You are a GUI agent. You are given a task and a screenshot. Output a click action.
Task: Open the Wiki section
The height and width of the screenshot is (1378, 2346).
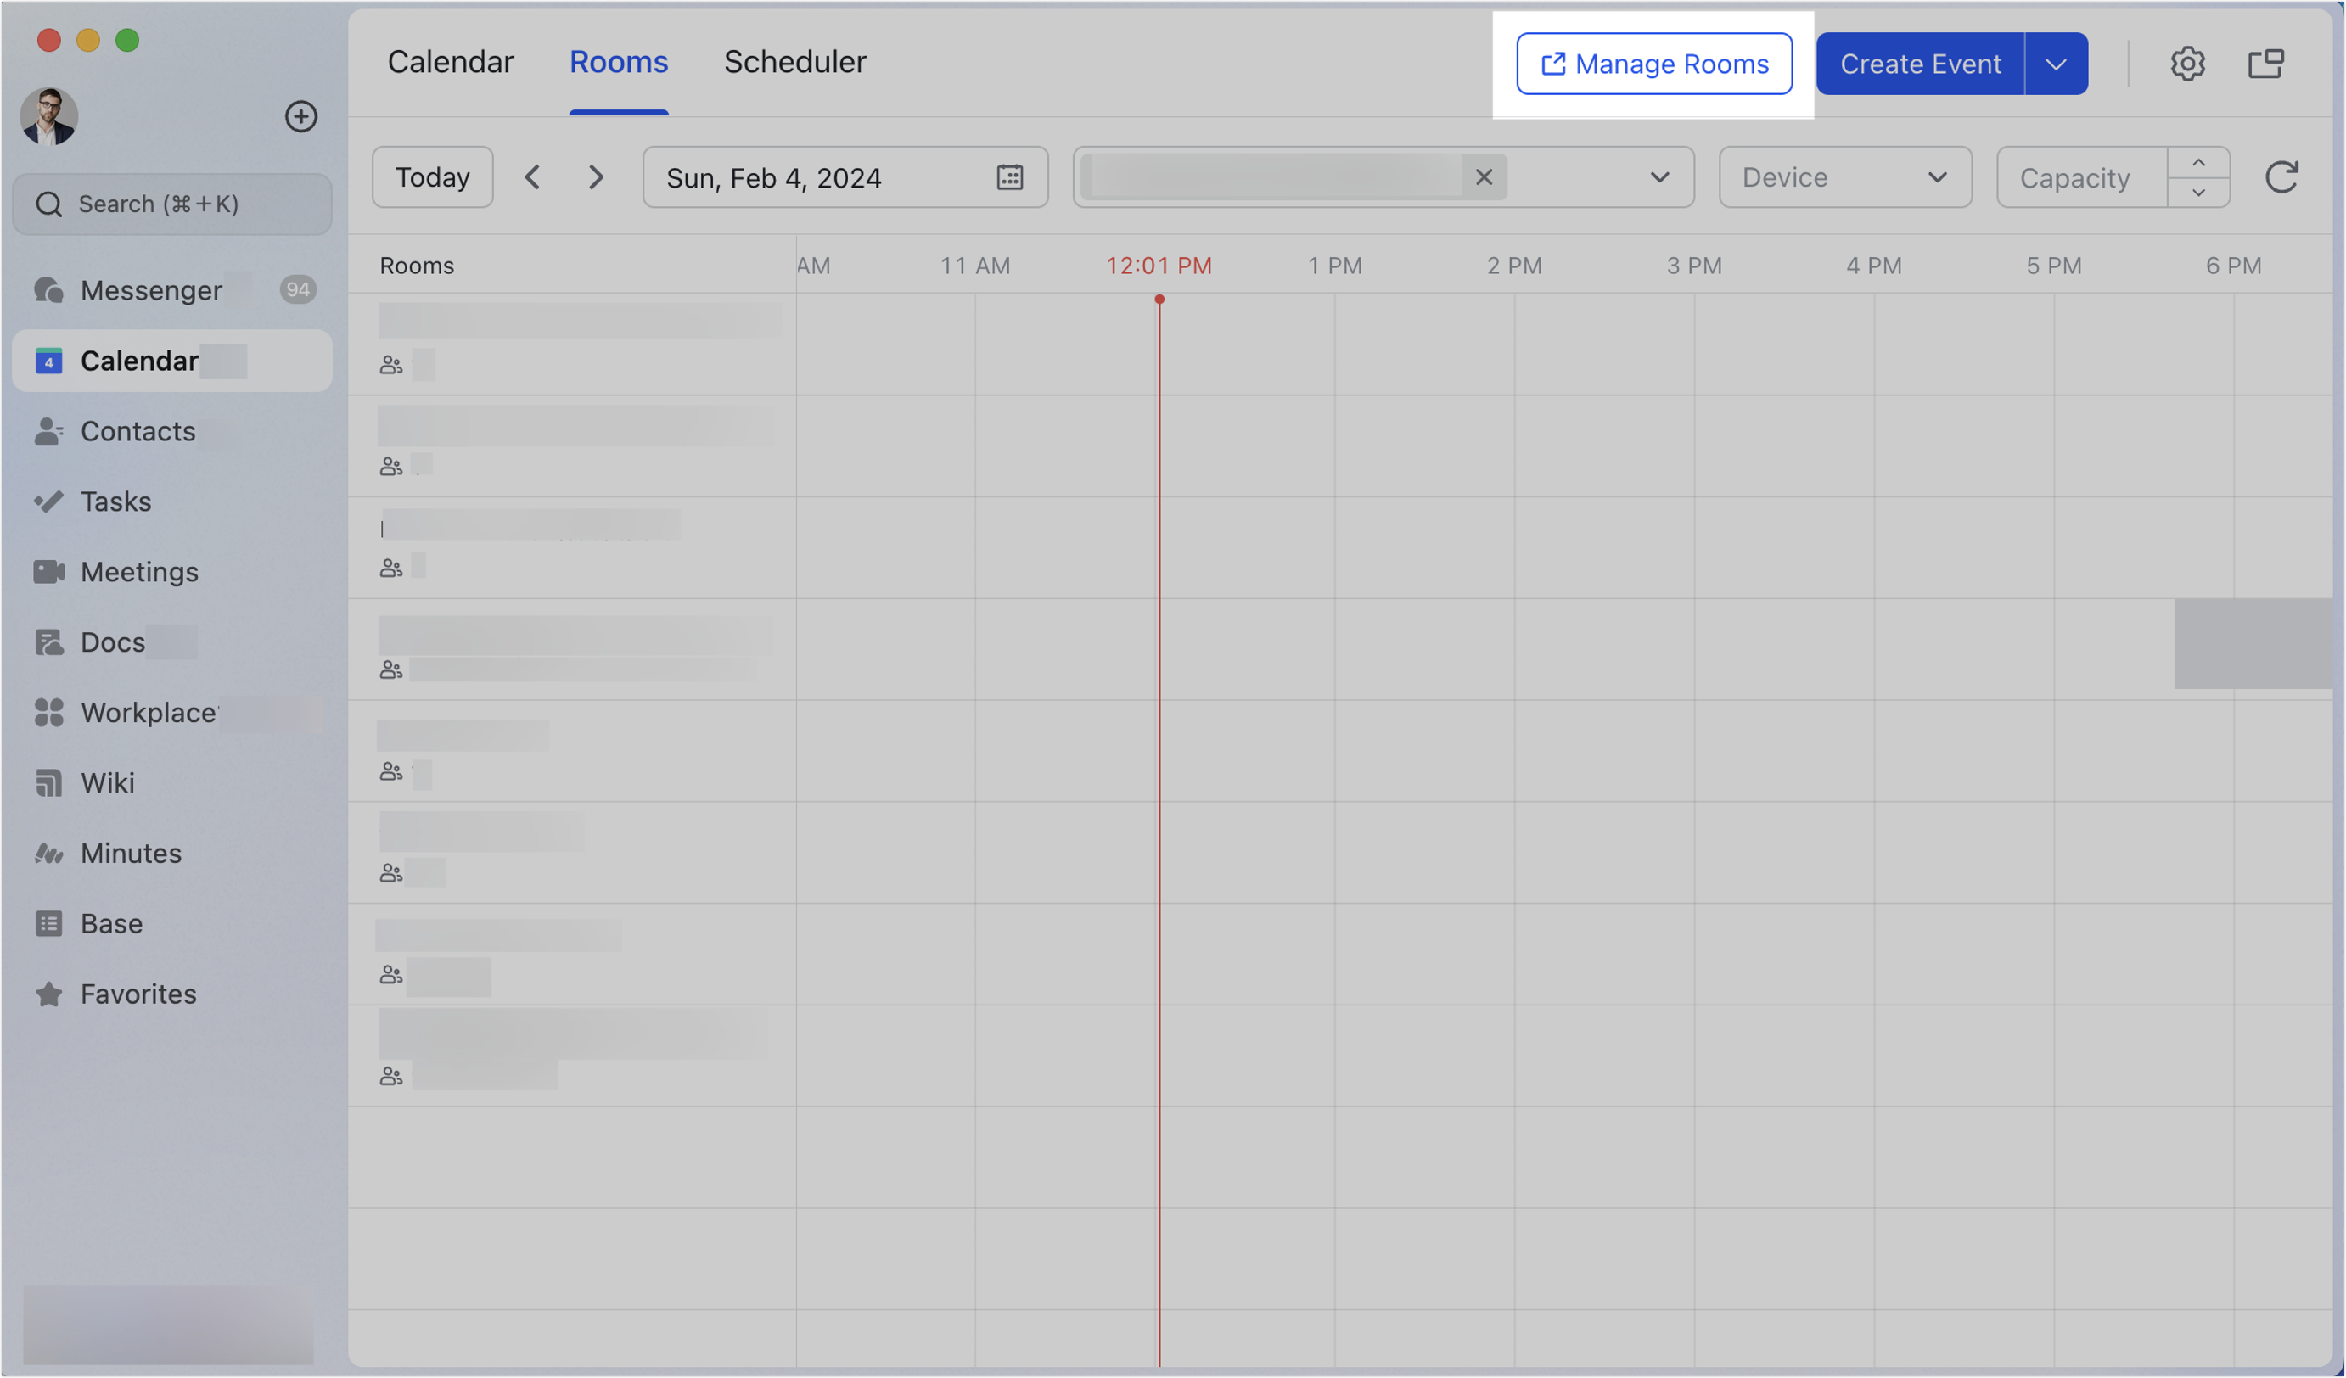108,781
